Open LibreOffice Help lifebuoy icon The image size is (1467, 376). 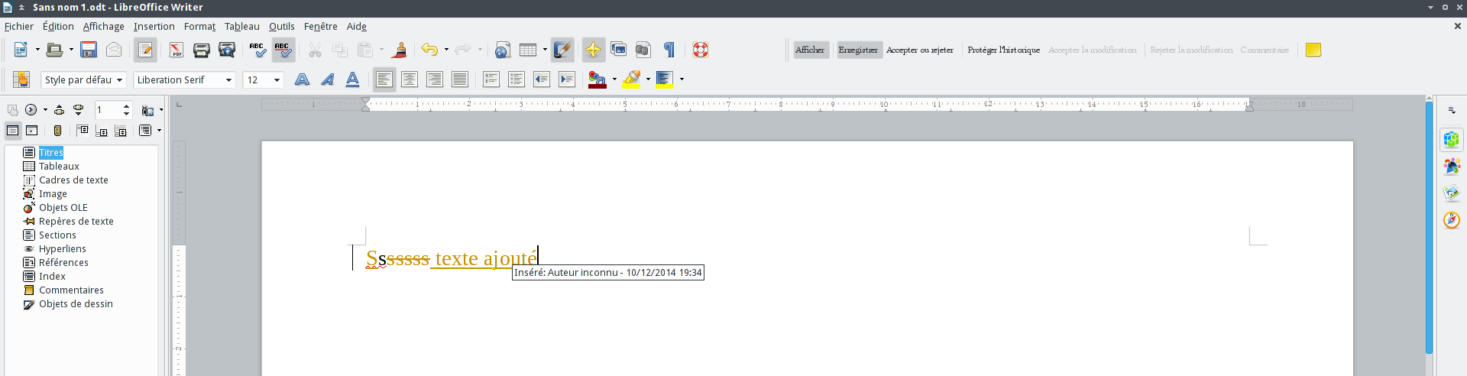tap(701, 50)
